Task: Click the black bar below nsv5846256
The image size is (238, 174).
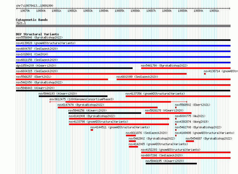Action: (x=105, y=113)
